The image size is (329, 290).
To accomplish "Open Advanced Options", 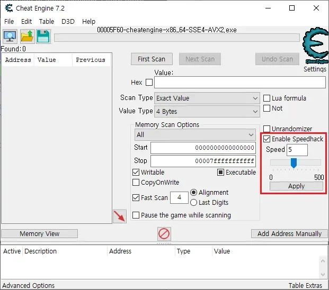I will point(28,285).
